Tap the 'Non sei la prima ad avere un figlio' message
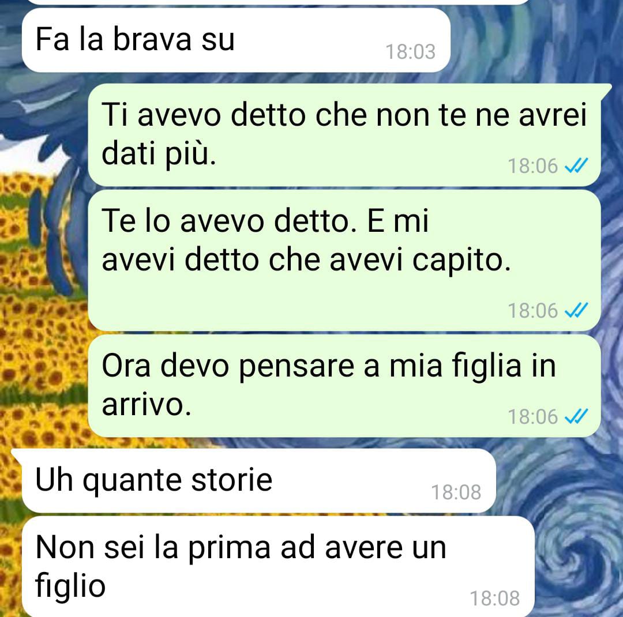This screenshot has width=623, height=617. pos(278,567)
